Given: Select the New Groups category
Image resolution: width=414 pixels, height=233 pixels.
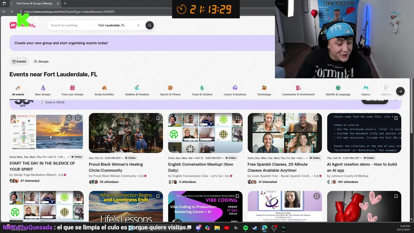Looking at the screenshot, I should coord(43,91).
